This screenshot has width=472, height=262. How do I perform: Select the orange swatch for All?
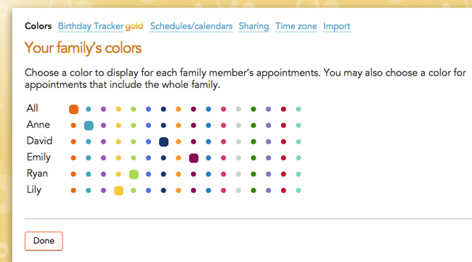click(73, 109)
